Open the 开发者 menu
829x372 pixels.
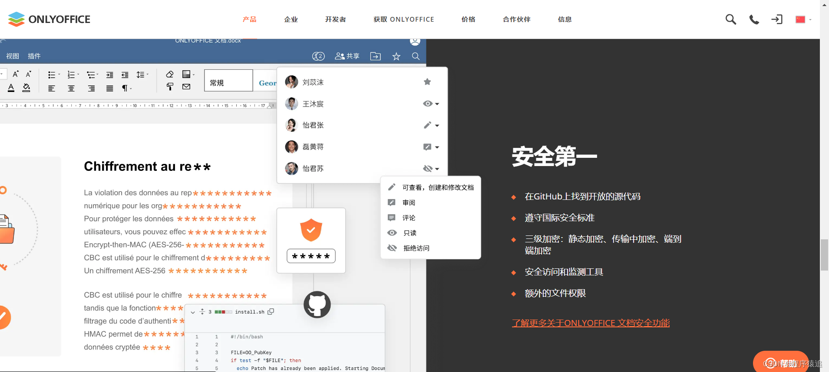pyautogui.click(x=336, y=19)
